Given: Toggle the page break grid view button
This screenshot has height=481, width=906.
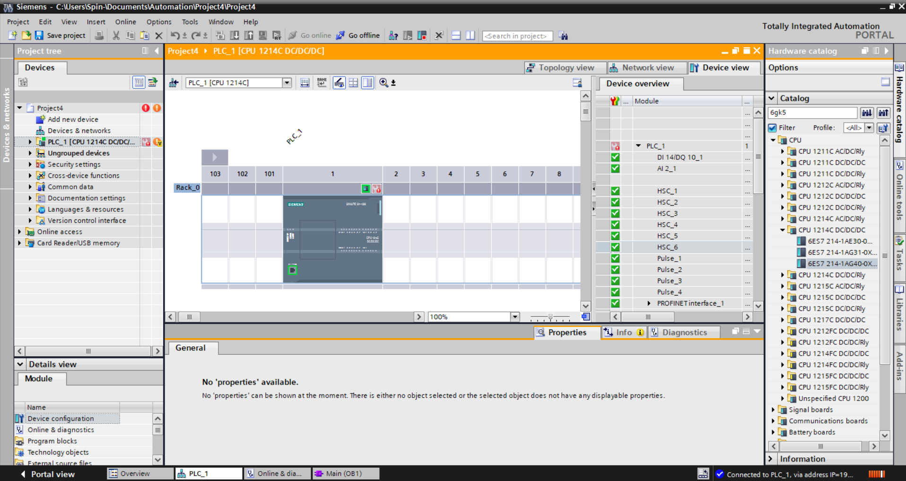Looking at the screenshot, I should click(x=353, y=83).
